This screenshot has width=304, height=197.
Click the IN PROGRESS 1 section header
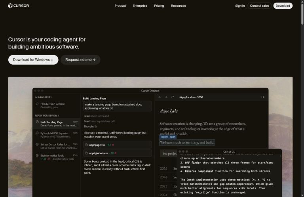tap(43, 98)
